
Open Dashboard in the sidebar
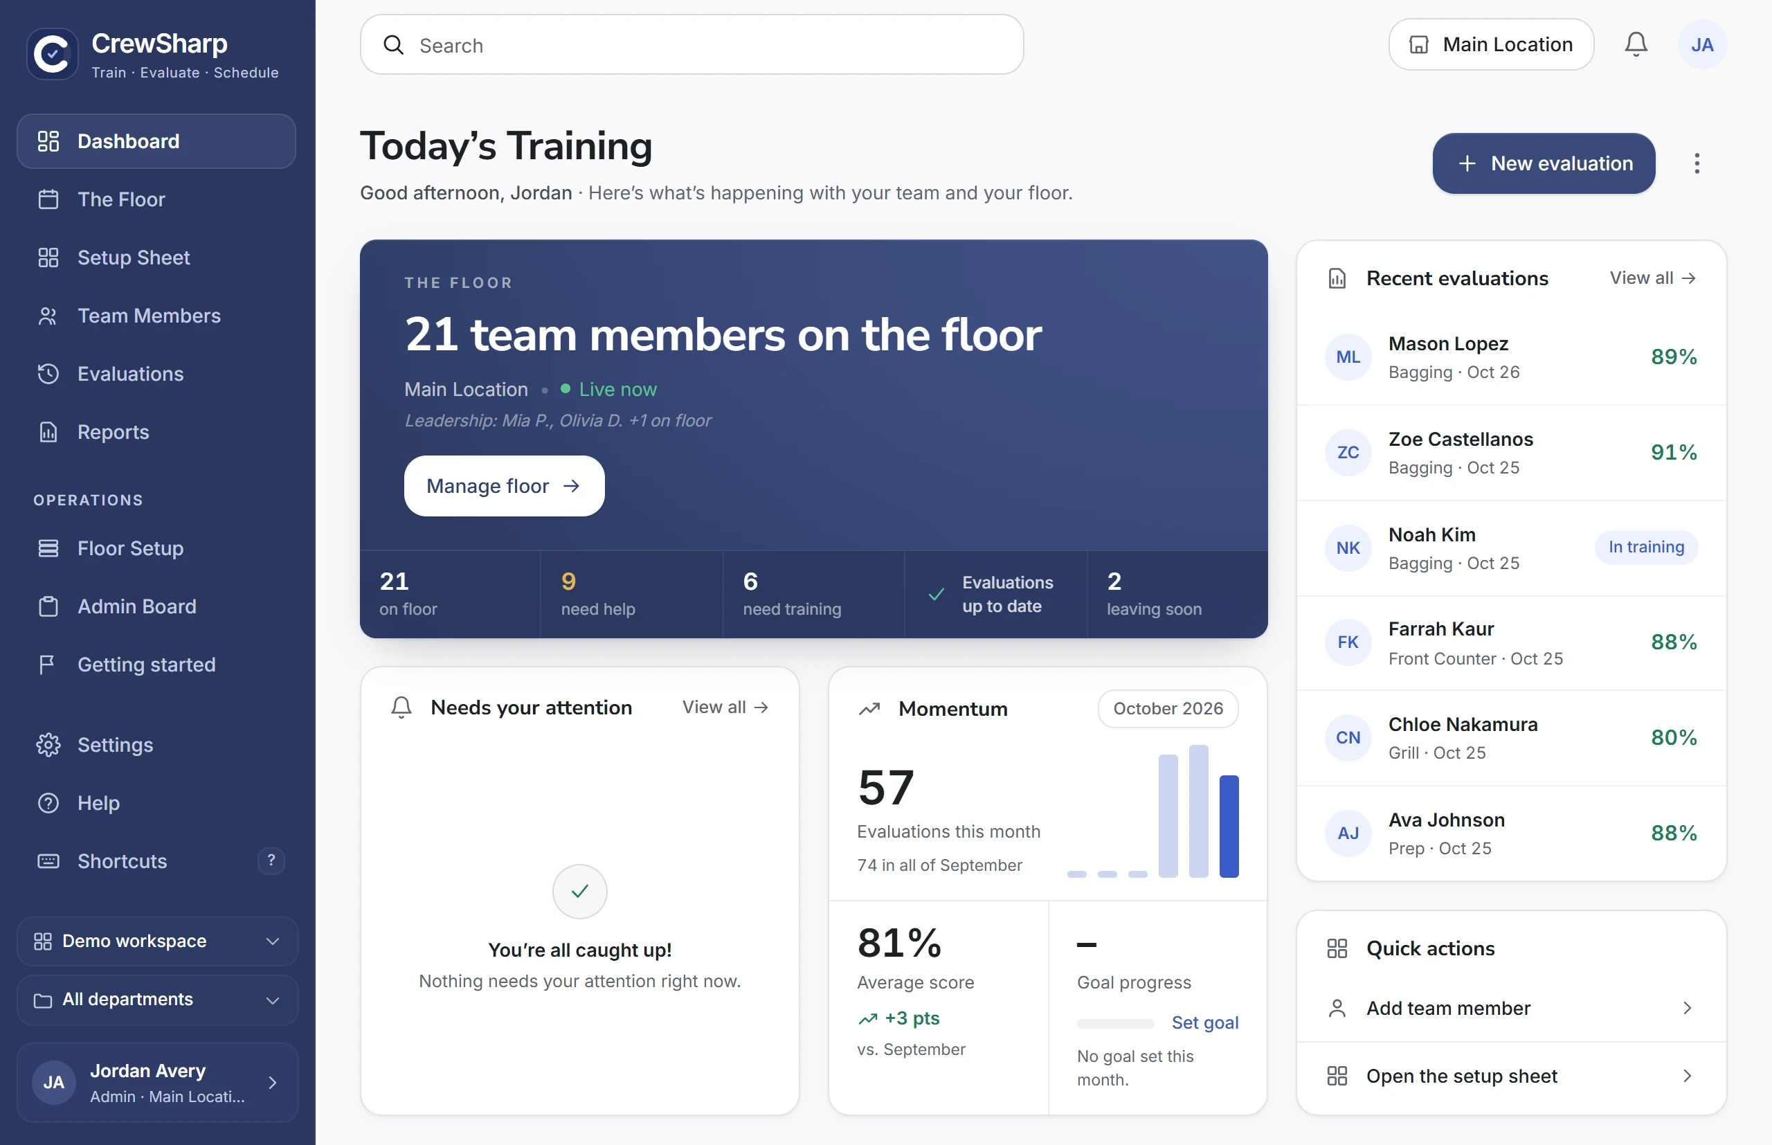[156, 141]
